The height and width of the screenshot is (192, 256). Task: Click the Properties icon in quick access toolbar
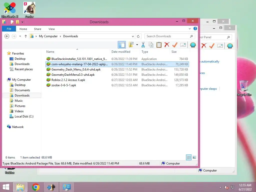click(12, 22)
